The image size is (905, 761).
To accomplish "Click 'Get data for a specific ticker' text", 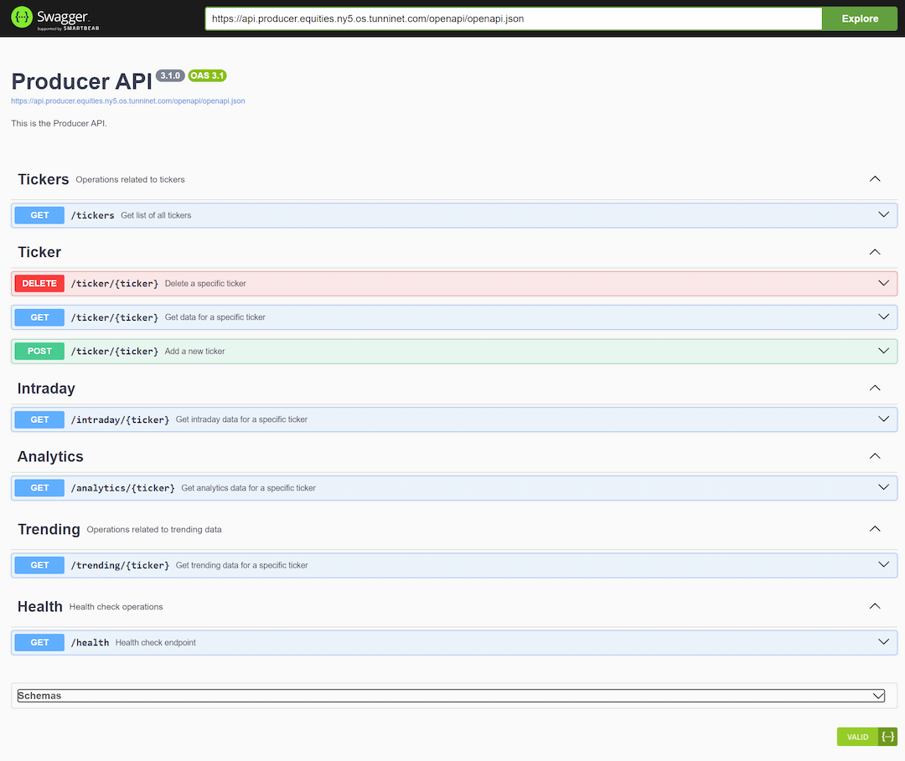I will coord(215,317).
